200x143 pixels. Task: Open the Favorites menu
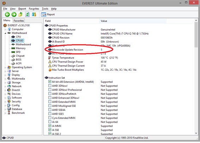(x=34, y=9)
